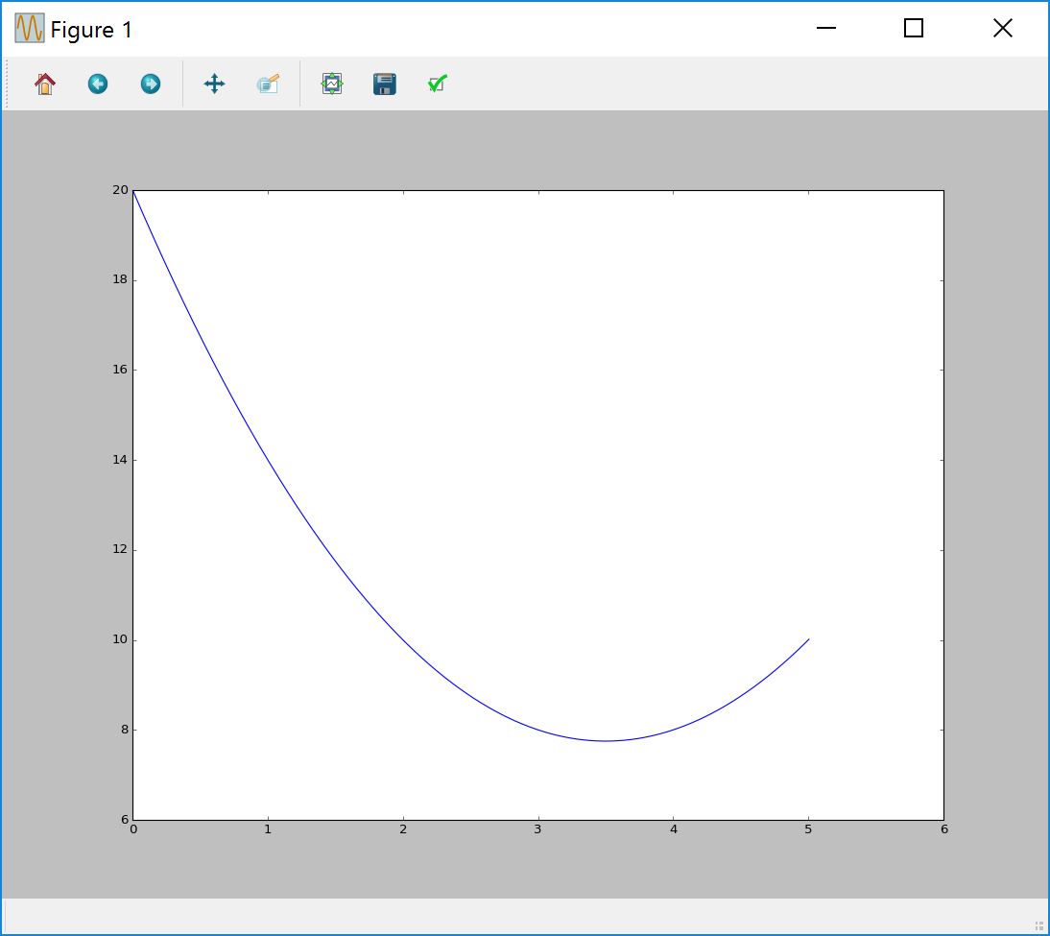Open the Configure subplots dialog
Image resolution: width=1050 pixels, height=936 pixels.
tap(332, 84)
